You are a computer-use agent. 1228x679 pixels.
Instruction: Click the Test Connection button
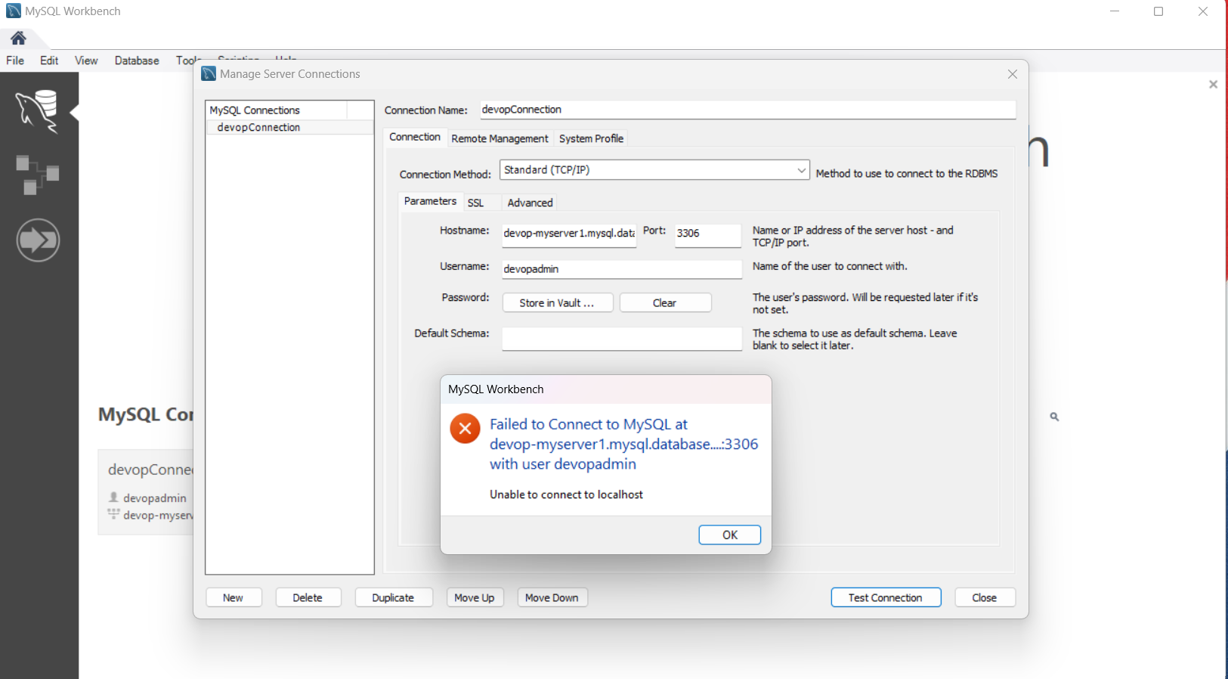tap(886, 597)
